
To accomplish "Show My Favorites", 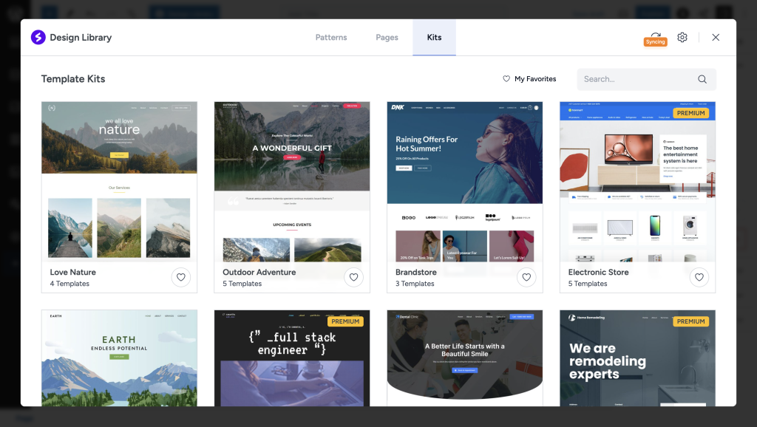I will tap(529, 78).
